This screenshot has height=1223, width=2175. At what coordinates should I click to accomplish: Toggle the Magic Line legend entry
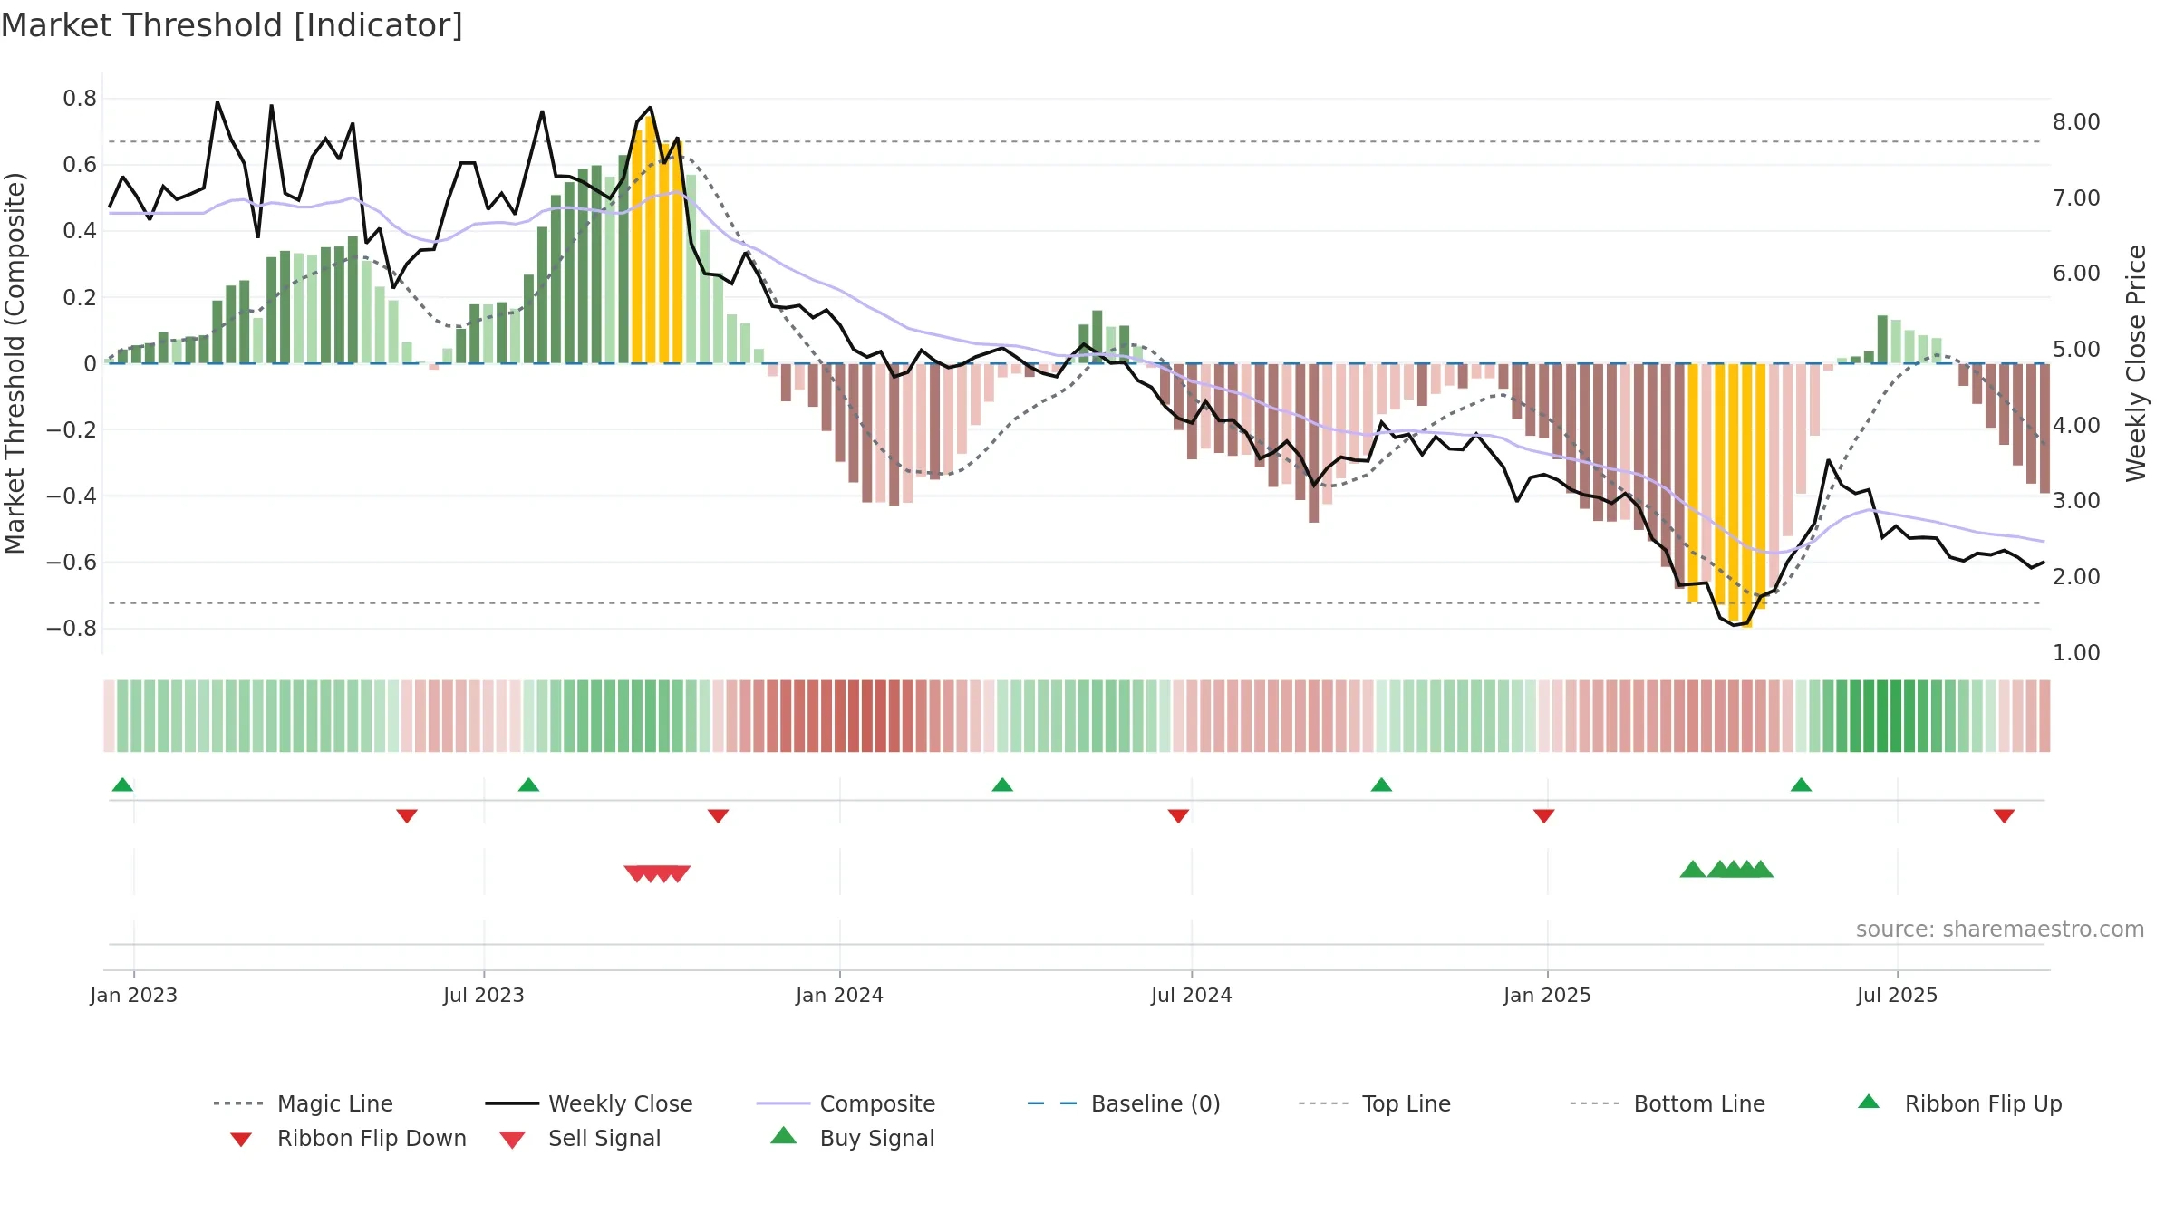304,1103
